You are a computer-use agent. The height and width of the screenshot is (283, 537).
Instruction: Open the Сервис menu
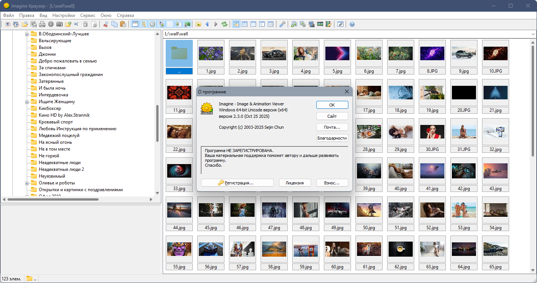tap(87, 15)
